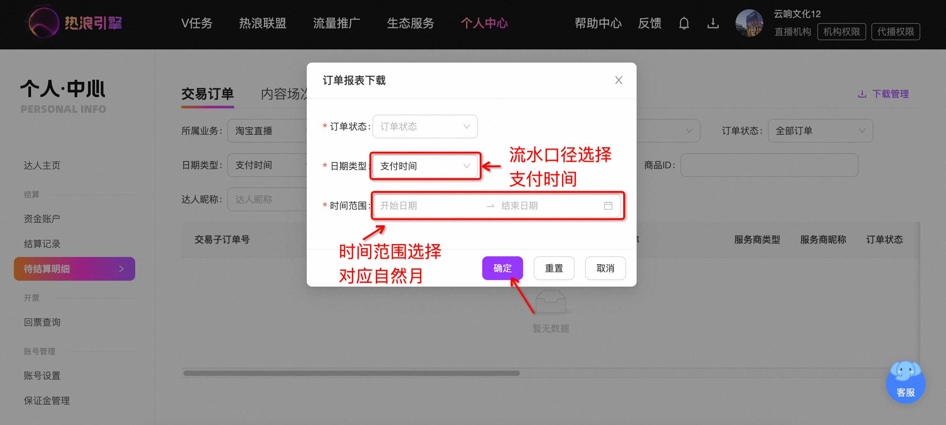Image resolution: width=946 pixels, height=425 pixels.
Task: Click the 下载管理 link
Action: (x=883, y=94)
